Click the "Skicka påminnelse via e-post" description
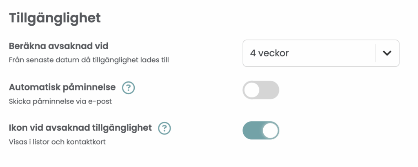 [x=60, y=101]
